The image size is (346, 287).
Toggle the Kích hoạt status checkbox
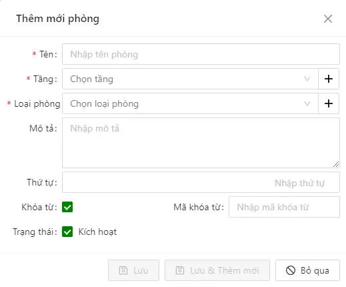tap(67, 232)
